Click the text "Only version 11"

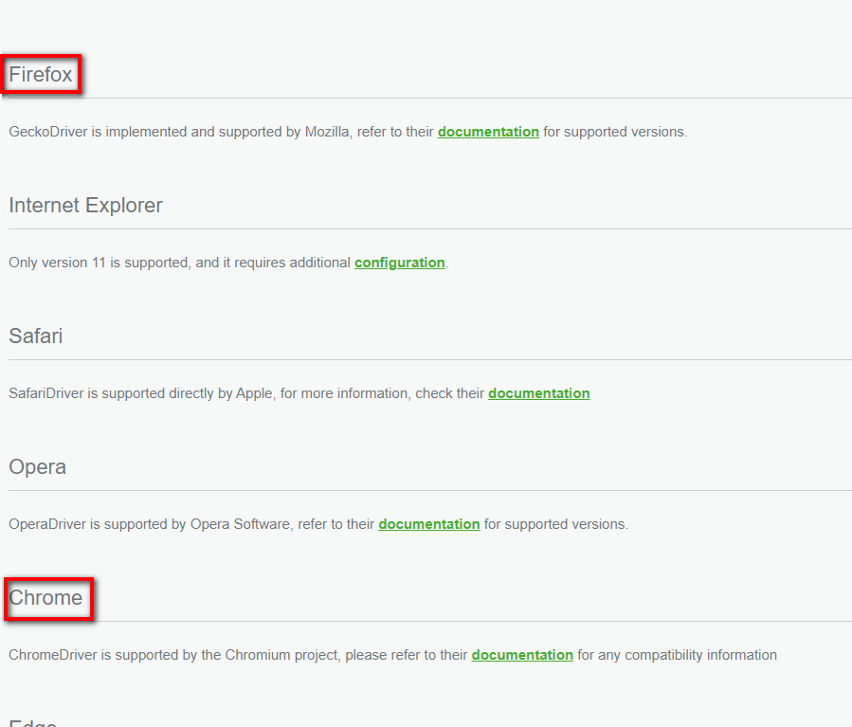click(x=57, y=263)
